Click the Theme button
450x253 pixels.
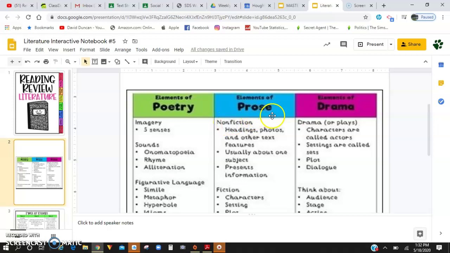point(211,61)
